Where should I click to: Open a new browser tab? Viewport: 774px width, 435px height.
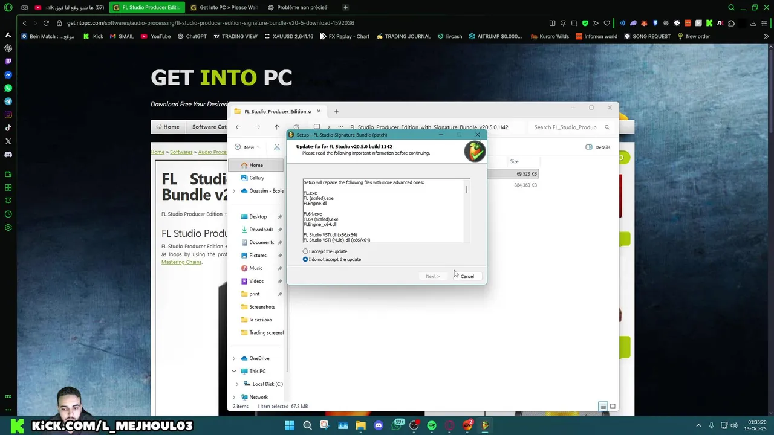pyautogui.click(x=345, y=8)
